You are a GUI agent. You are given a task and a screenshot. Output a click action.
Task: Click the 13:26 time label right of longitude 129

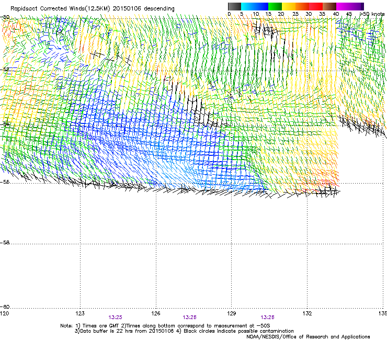tap(268, 318)
